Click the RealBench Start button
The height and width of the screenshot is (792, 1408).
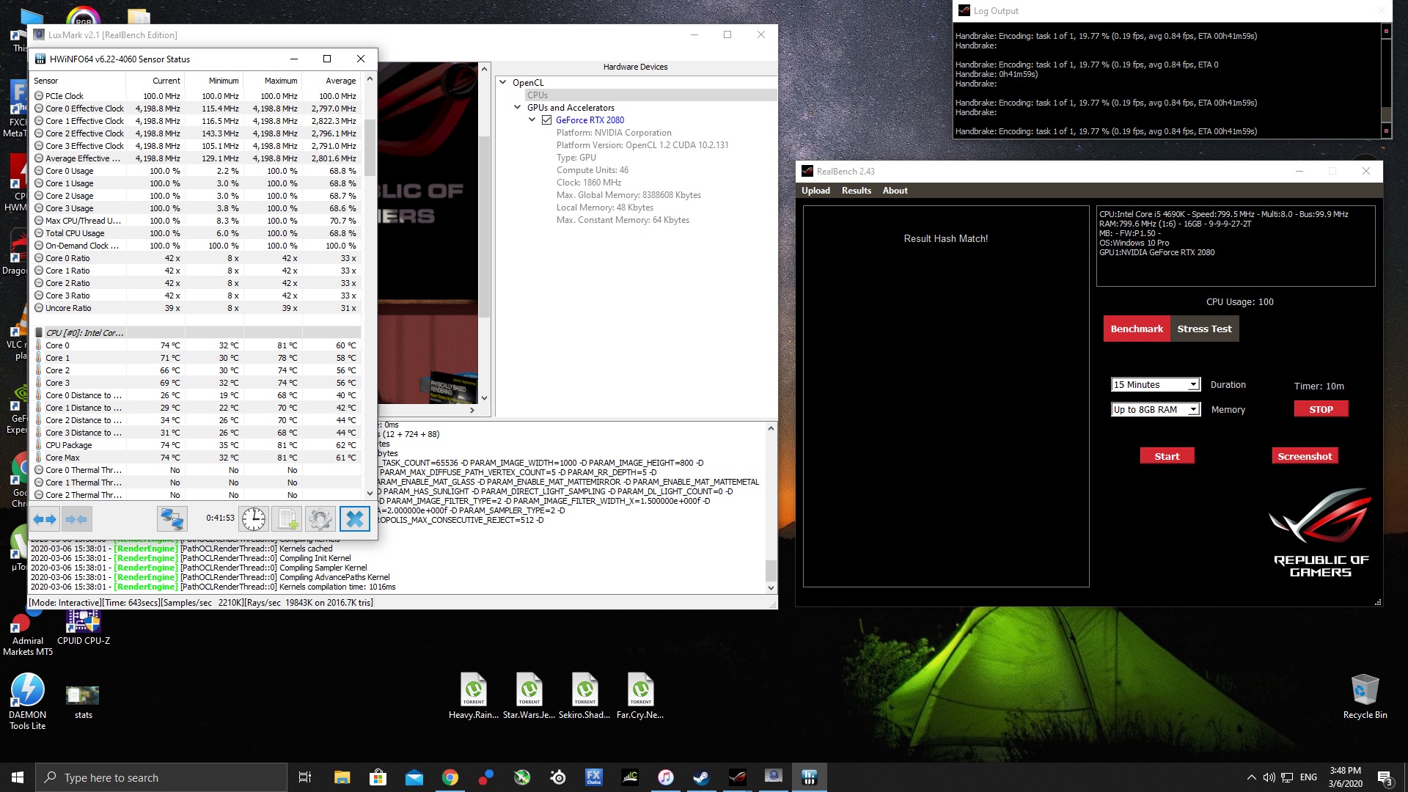1167,456
